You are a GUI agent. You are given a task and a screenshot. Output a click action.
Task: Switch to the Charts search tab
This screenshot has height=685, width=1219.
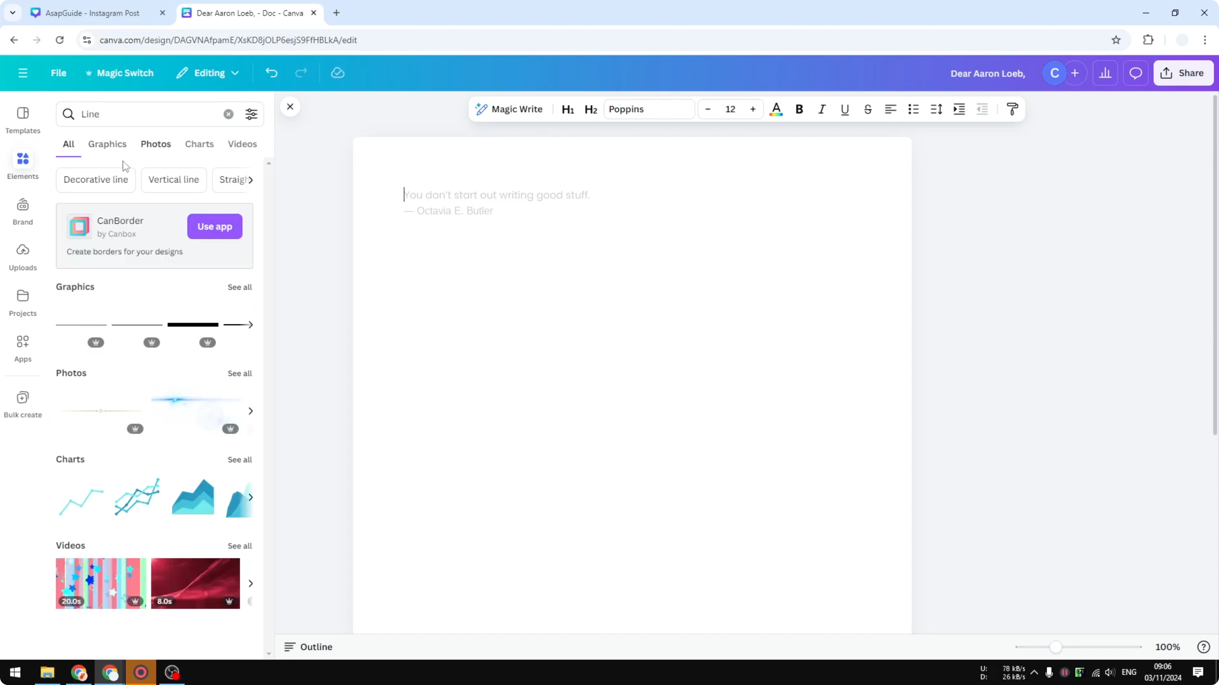[199, 144]
